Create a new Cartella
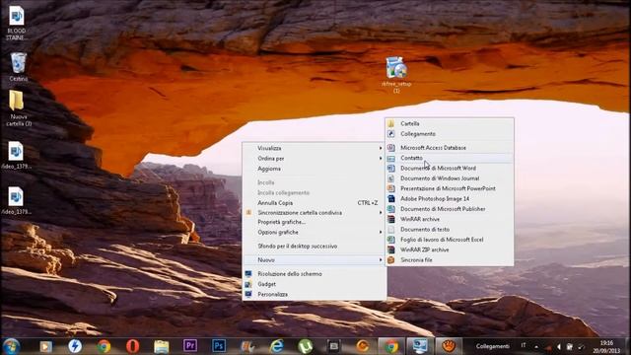 [x=450, y=123]
